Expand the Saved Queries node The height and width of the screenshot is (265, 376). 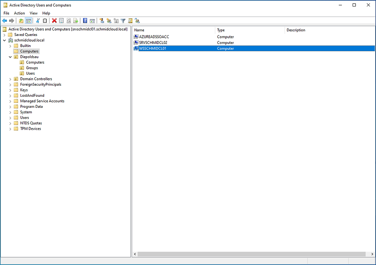click(4, 35)
